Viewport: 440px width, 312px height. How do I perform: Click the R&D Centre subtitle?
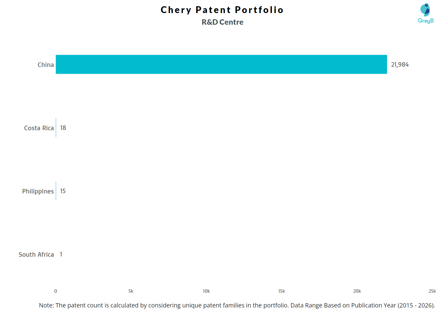[x=222, y=22]
